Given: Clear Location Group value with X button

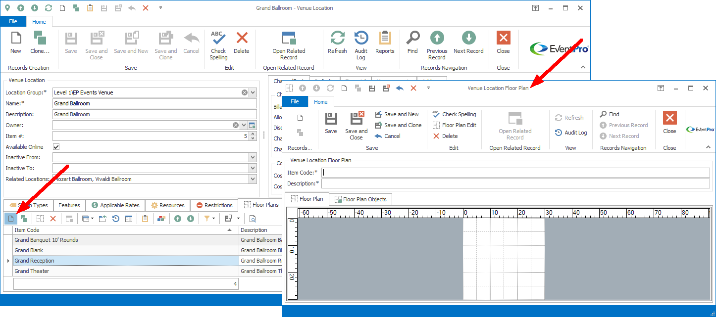Looking at the screenshot, I should click(245, 92).
